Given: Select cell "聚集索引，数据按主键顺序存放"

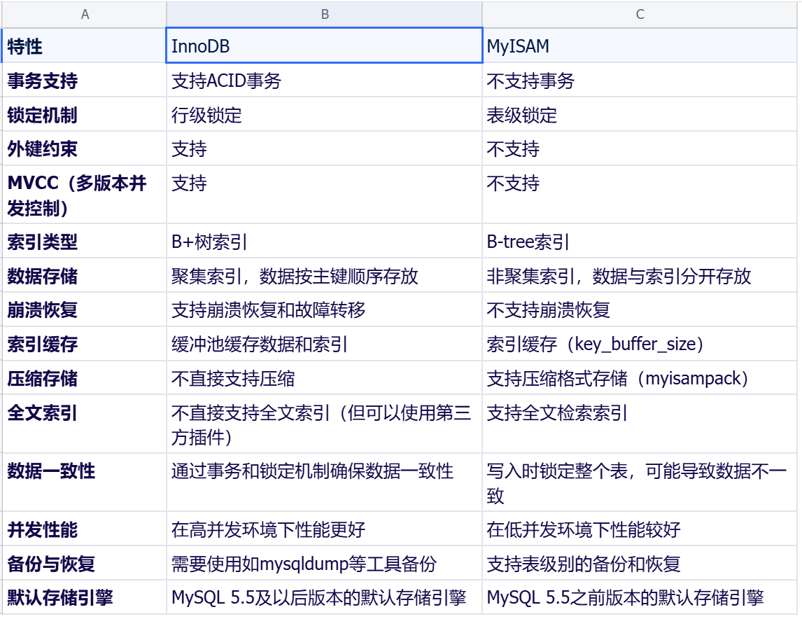Looking at the screenshot, I should [x=324, y=276].
